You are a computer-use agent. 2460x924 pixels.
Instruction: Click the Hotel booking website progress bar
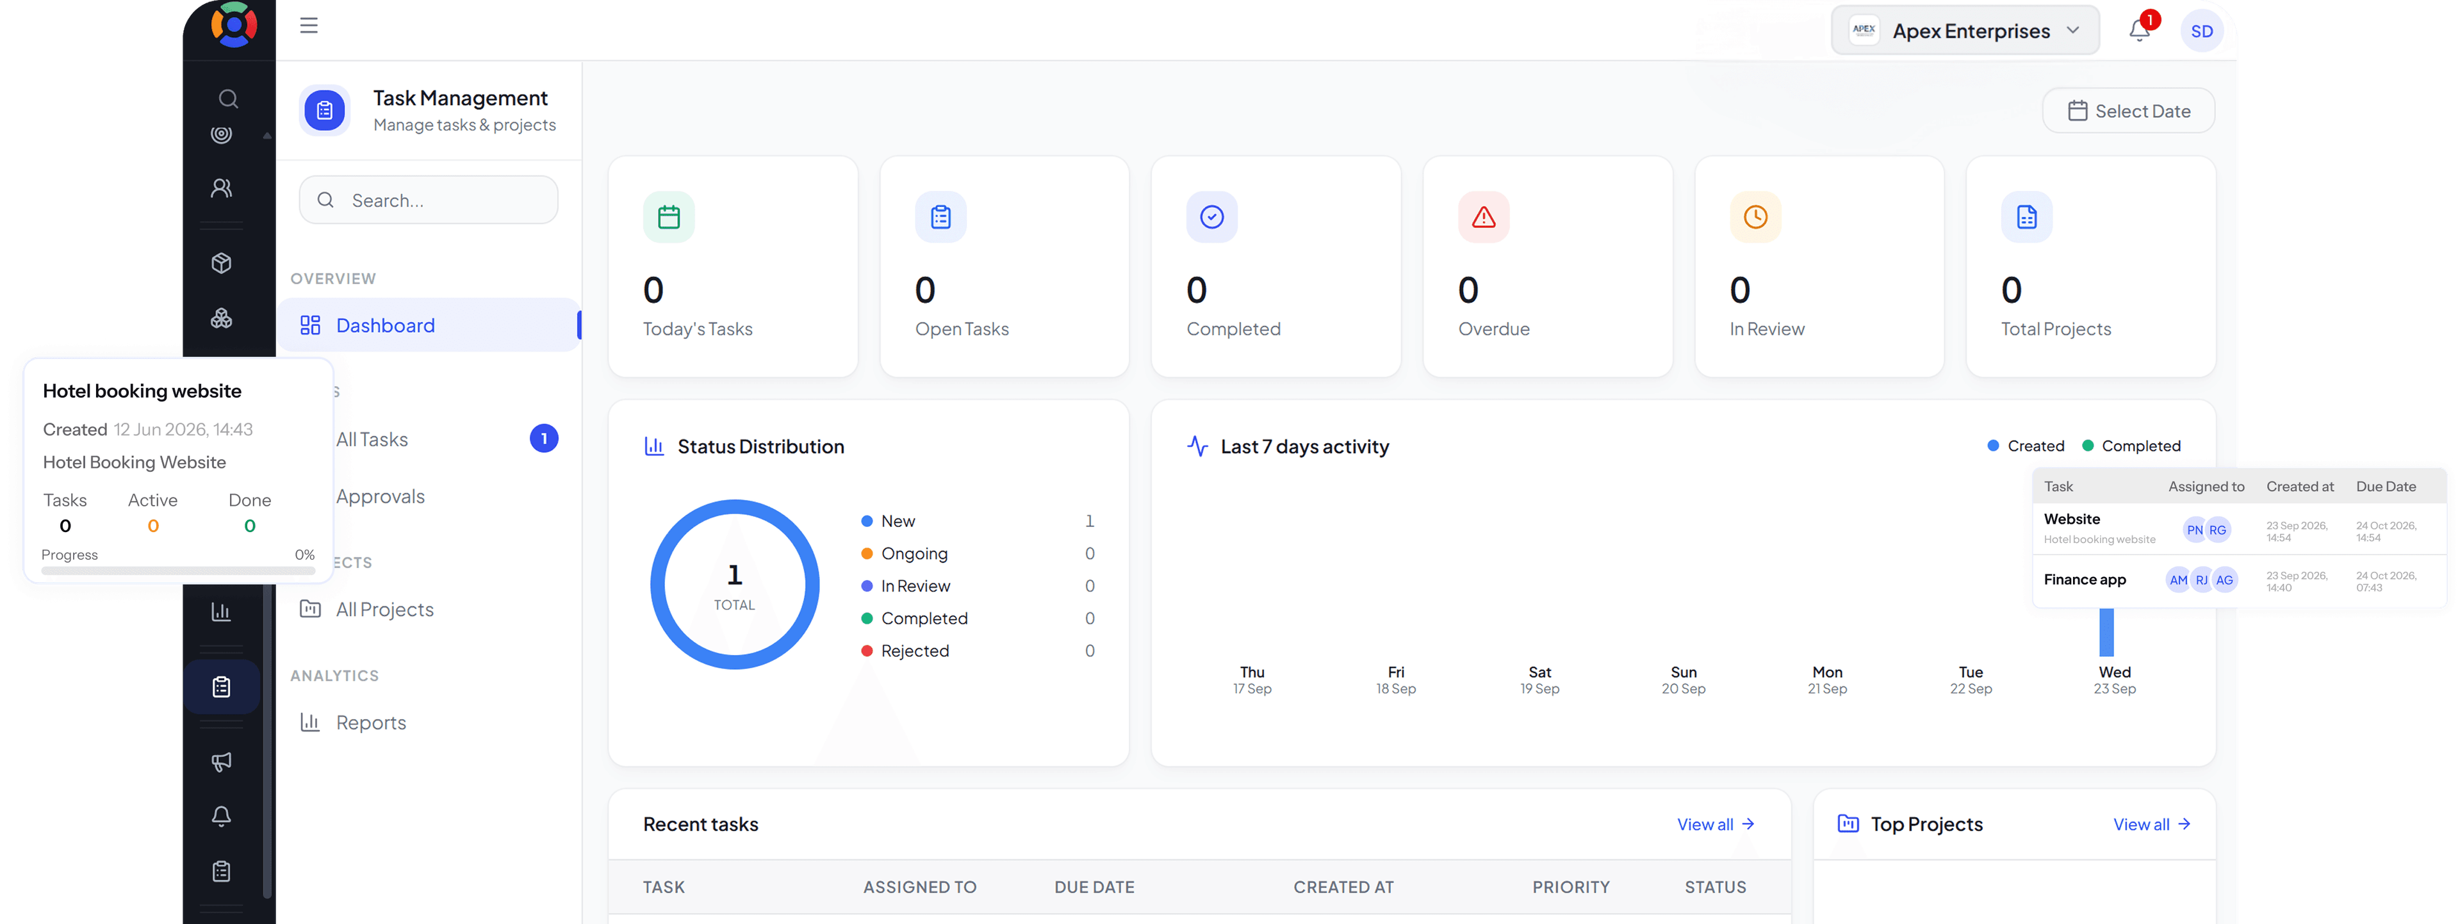click(179, 571)
